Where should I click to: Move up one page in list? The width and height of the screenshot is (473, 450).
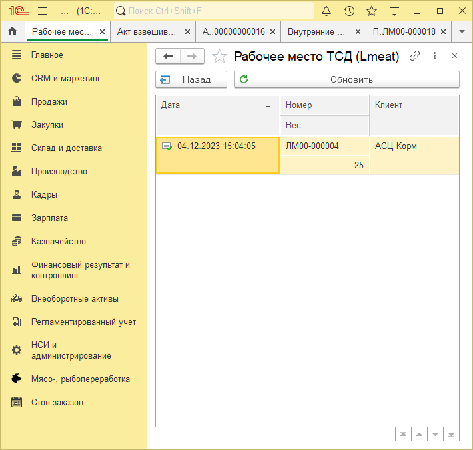[x=419, y=434]
